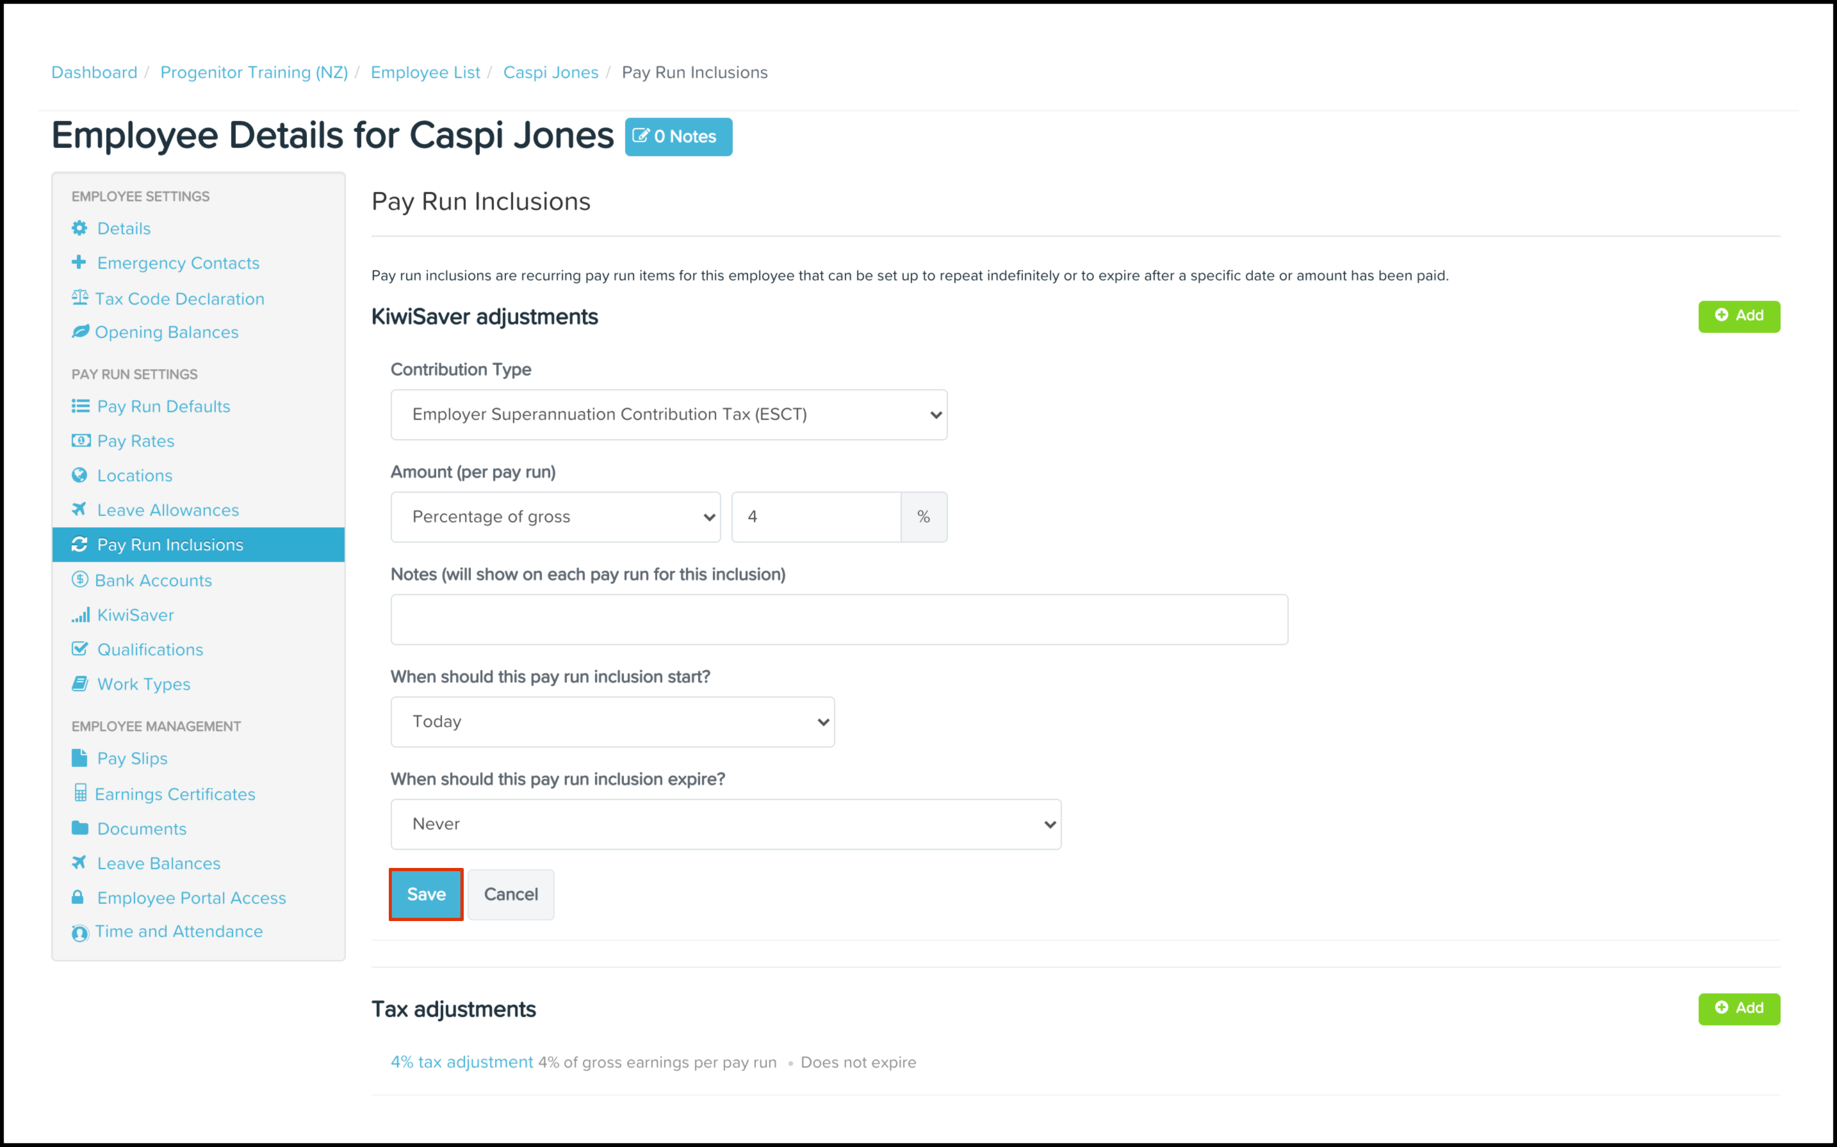
Task: Click the Notes text input field
Action: (839, 620)
